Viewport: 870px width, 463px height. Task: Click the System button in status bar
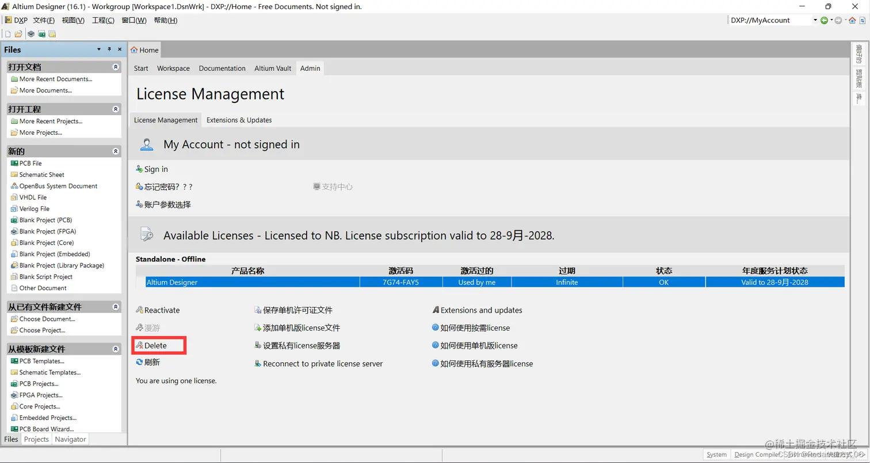(x=716, y=454)
